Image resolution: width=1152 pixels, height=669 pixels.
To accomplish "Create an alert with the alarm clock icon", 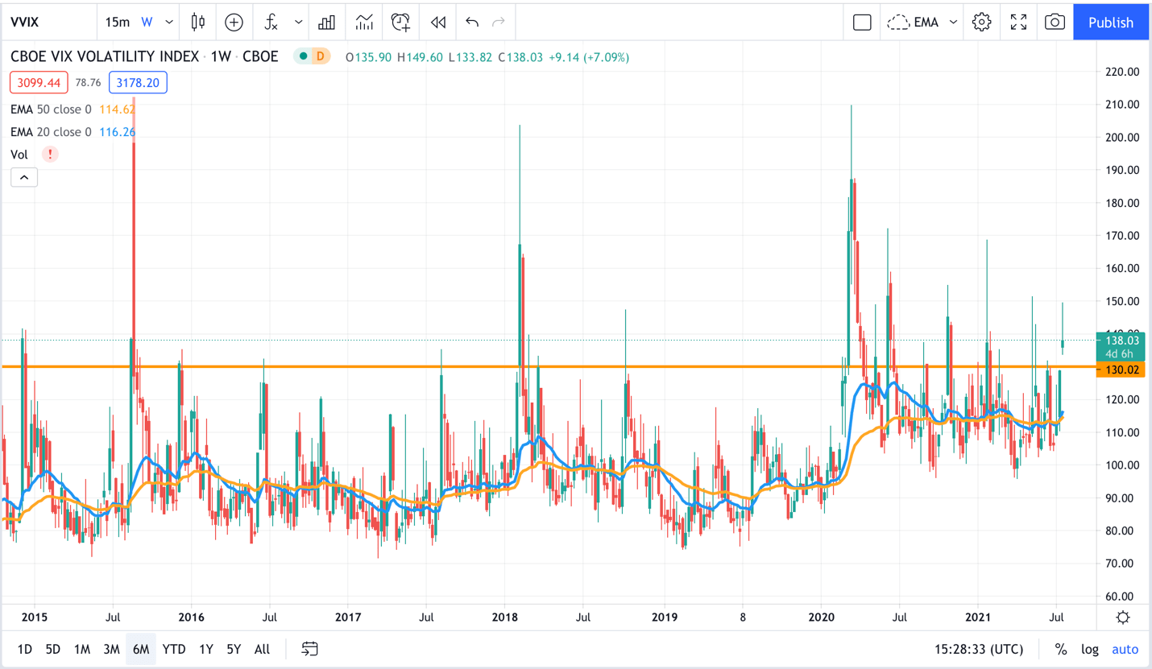I will 400,23.
